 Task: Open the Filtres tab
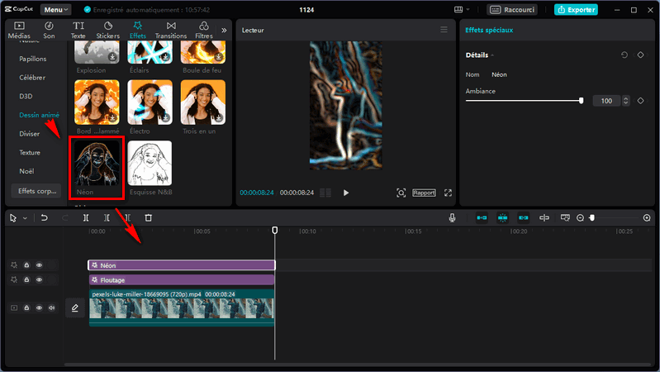coord(204,31)
